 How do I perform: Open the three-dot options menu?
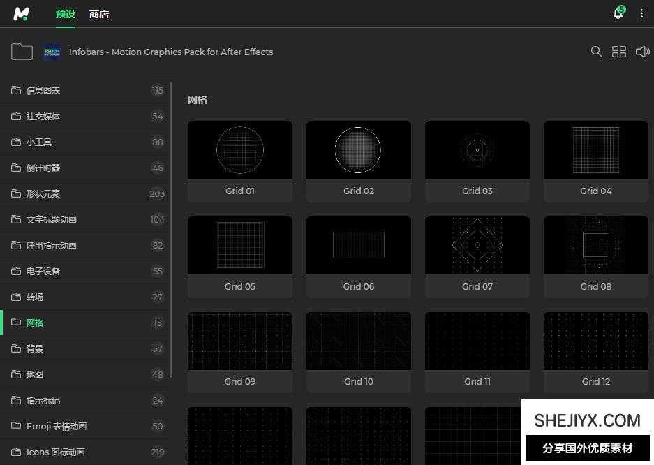(641, 13)
